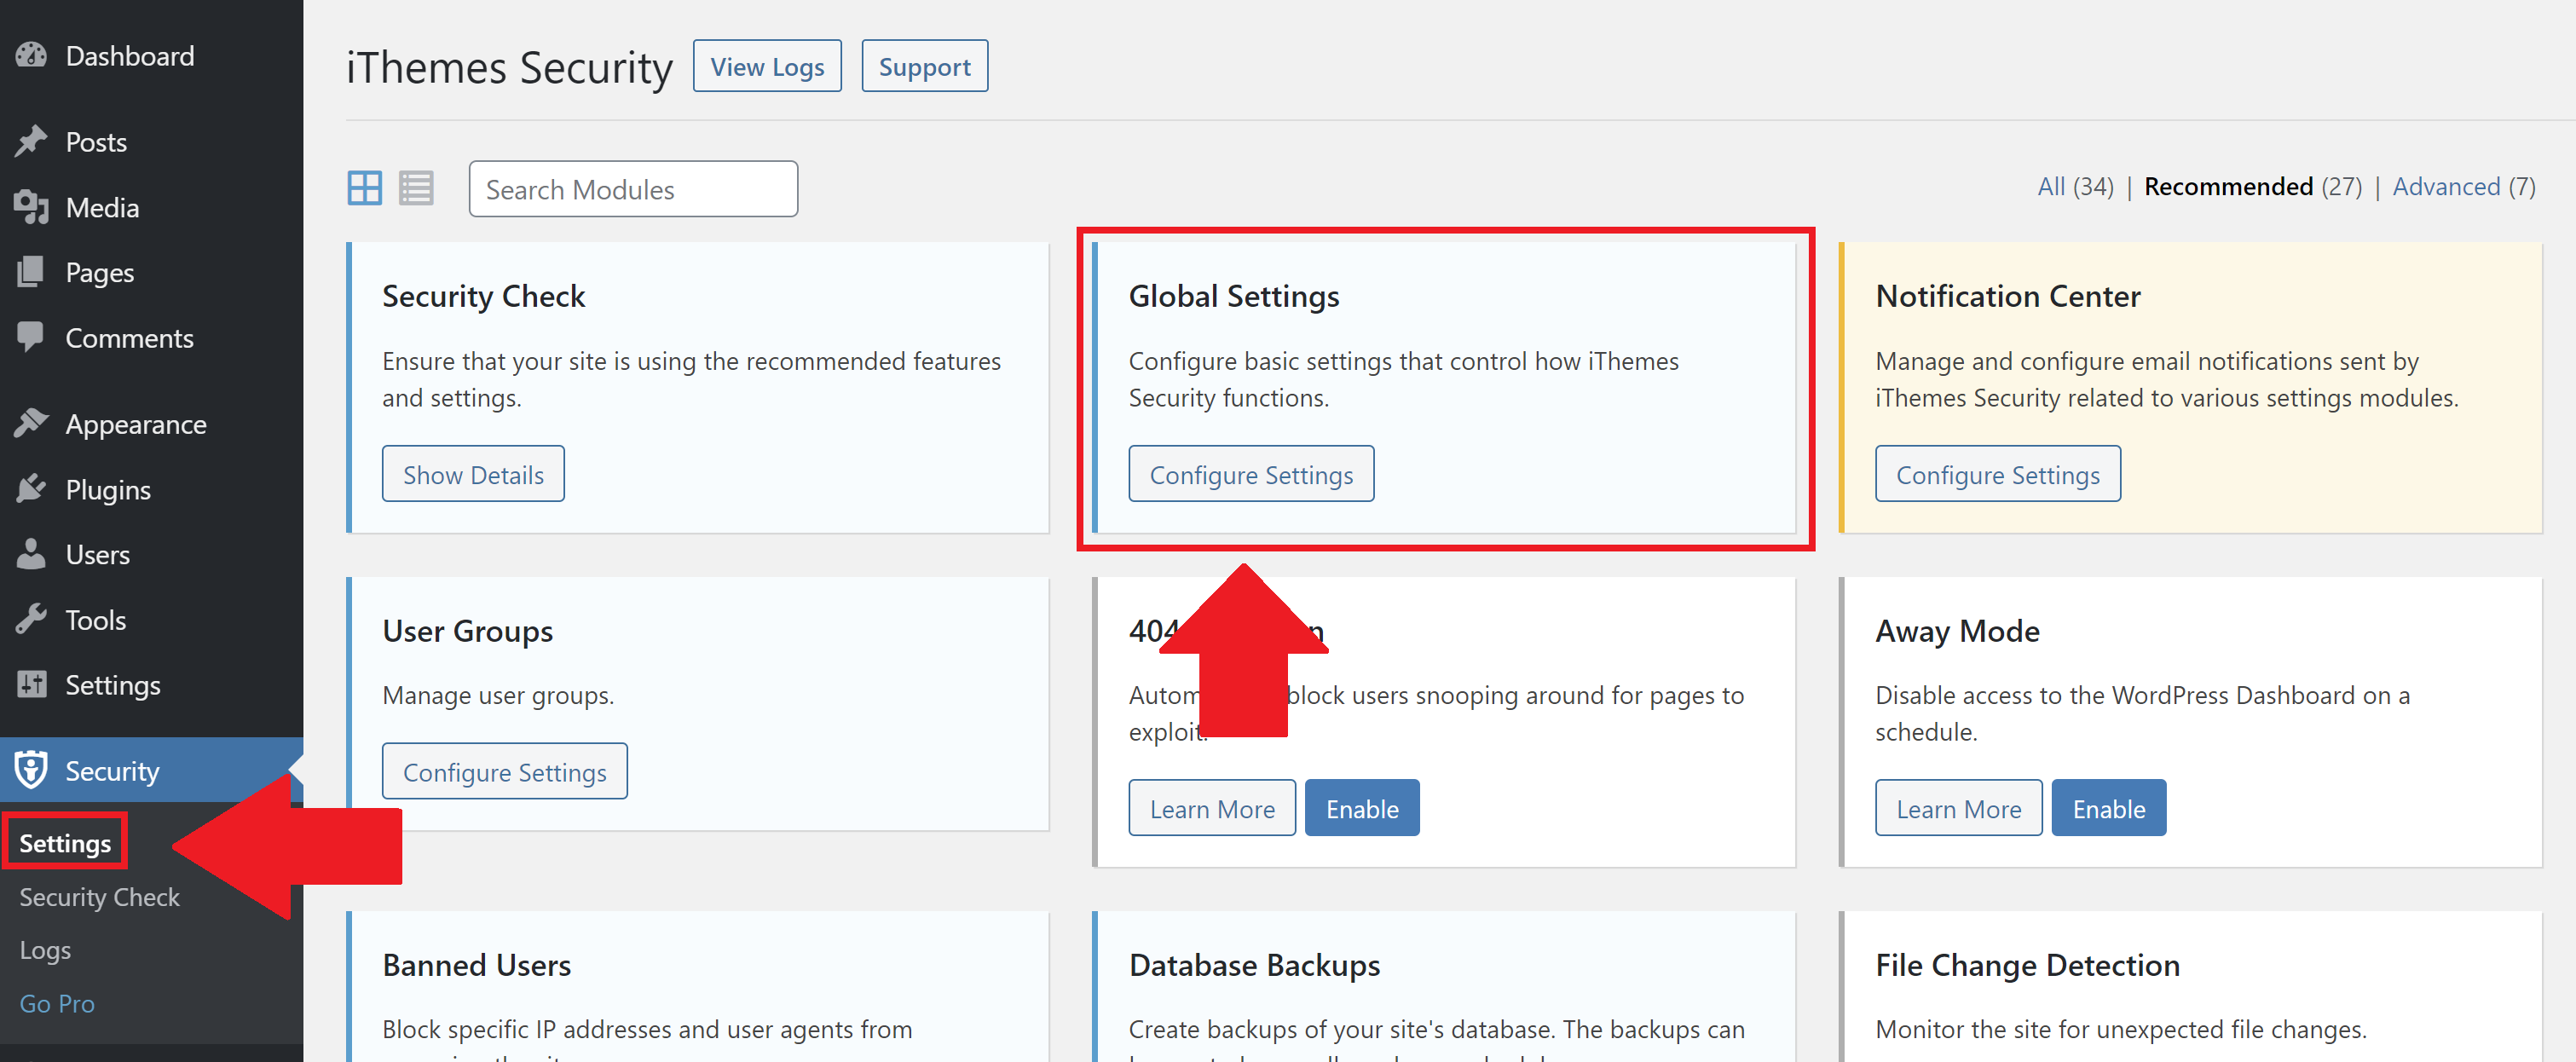Click the Banned Users card title

[x=476, y=966]
